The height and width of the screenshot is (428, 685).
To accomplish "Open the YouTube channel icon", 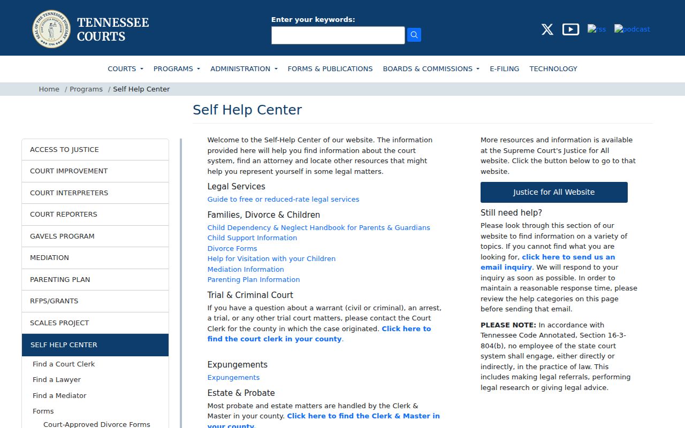I will point(570,29).
